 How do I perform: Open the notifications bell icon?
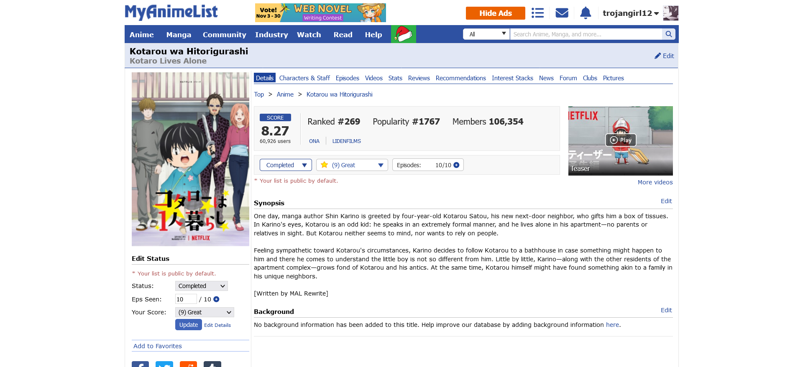[586, 13]
